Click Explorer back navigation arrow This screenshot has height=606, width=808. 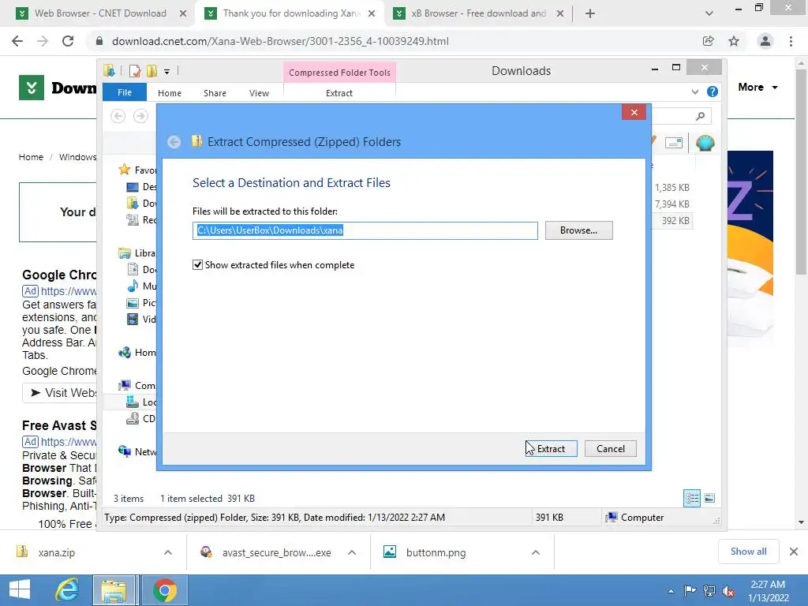[x=118, y=116]
